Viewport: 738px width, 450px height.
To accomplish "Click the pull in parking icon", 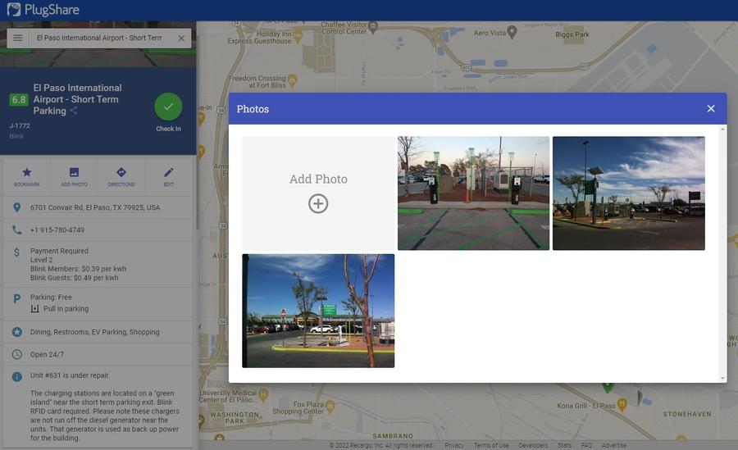I will (34, 309).
